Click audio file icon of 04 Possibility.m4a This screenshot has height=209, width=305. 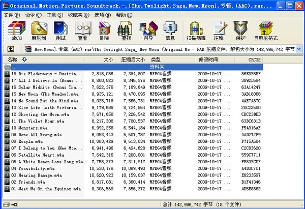click(x=7, y=168)
